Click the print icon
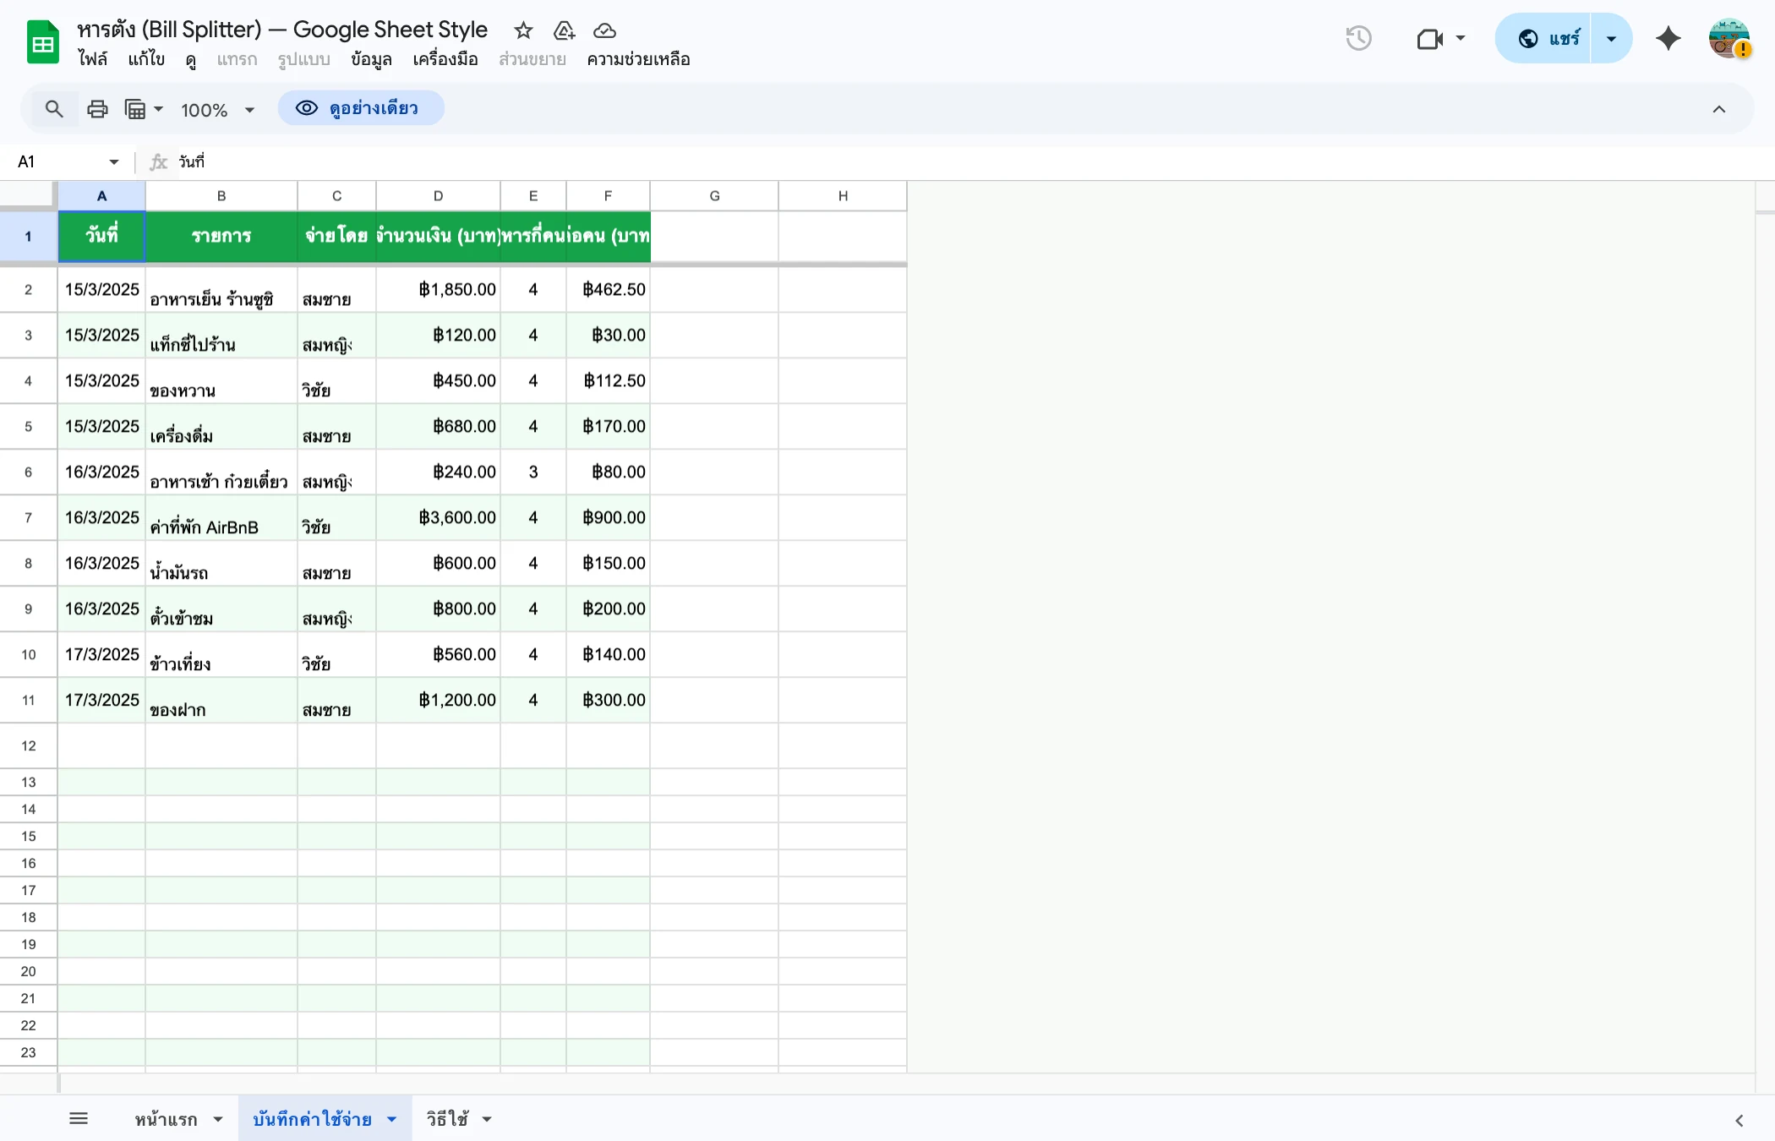This screenshot has width=1775, height=1141. (x=97, y=109)
